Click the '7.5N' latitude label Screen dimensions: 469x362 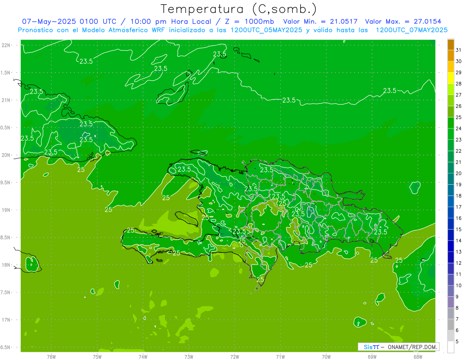coord(6,292)
